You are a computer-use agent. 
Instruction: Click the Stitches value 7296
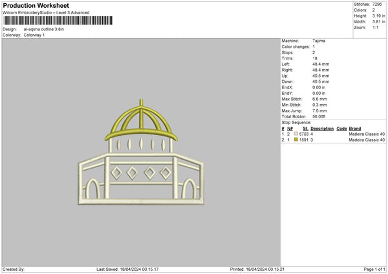coord(377,5)
